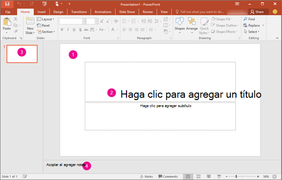Start presentation from beginning icon
This screenshot has height=180, width=282.
pos(45,4)
